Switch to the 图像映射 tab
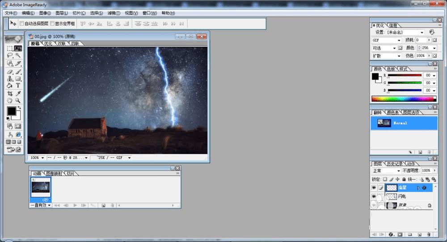Screen dimensions: 447x242 [x=54, y=173]
